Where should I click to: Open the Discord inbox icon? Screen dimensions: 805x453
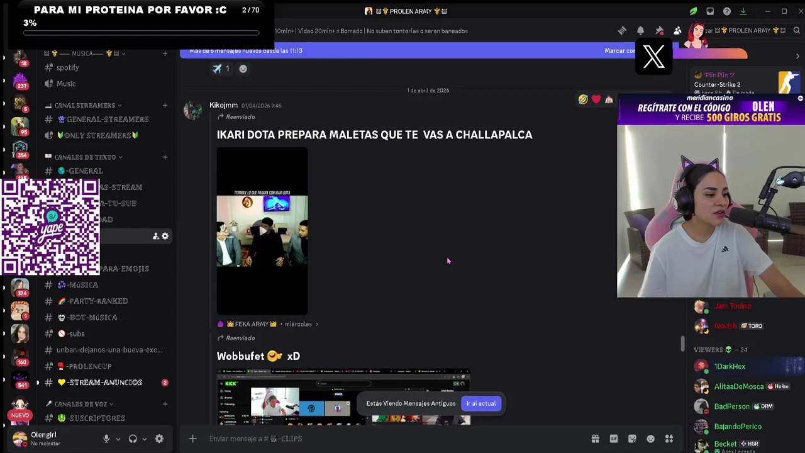[x=710, y=11]
